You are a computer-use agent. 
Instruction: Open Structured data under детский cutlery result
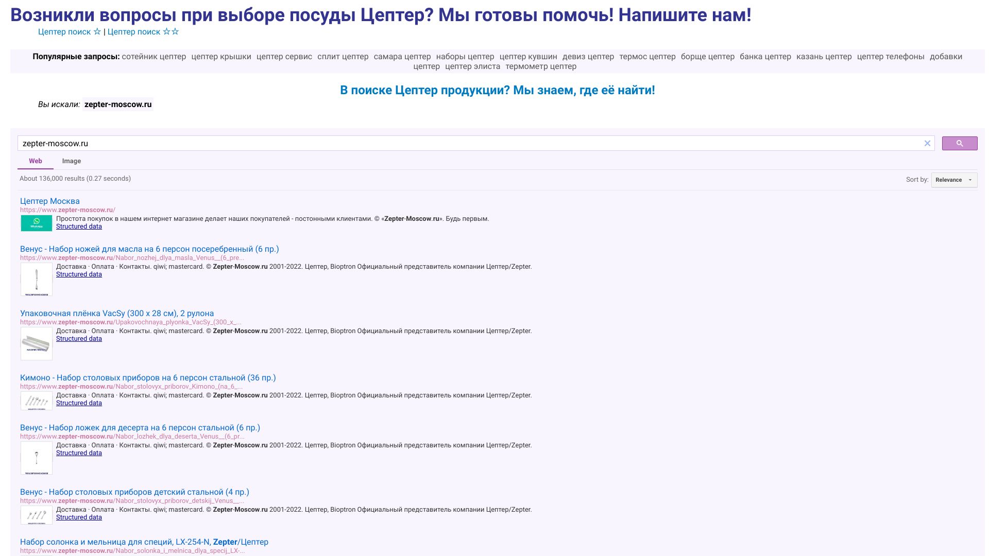pos(79,517)
